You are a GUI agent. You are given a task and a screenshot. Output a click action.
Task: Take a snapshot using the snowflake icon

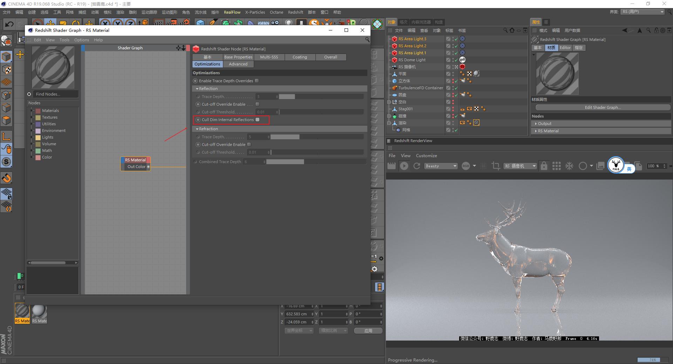pyautogui.click(x=569, y=166)
